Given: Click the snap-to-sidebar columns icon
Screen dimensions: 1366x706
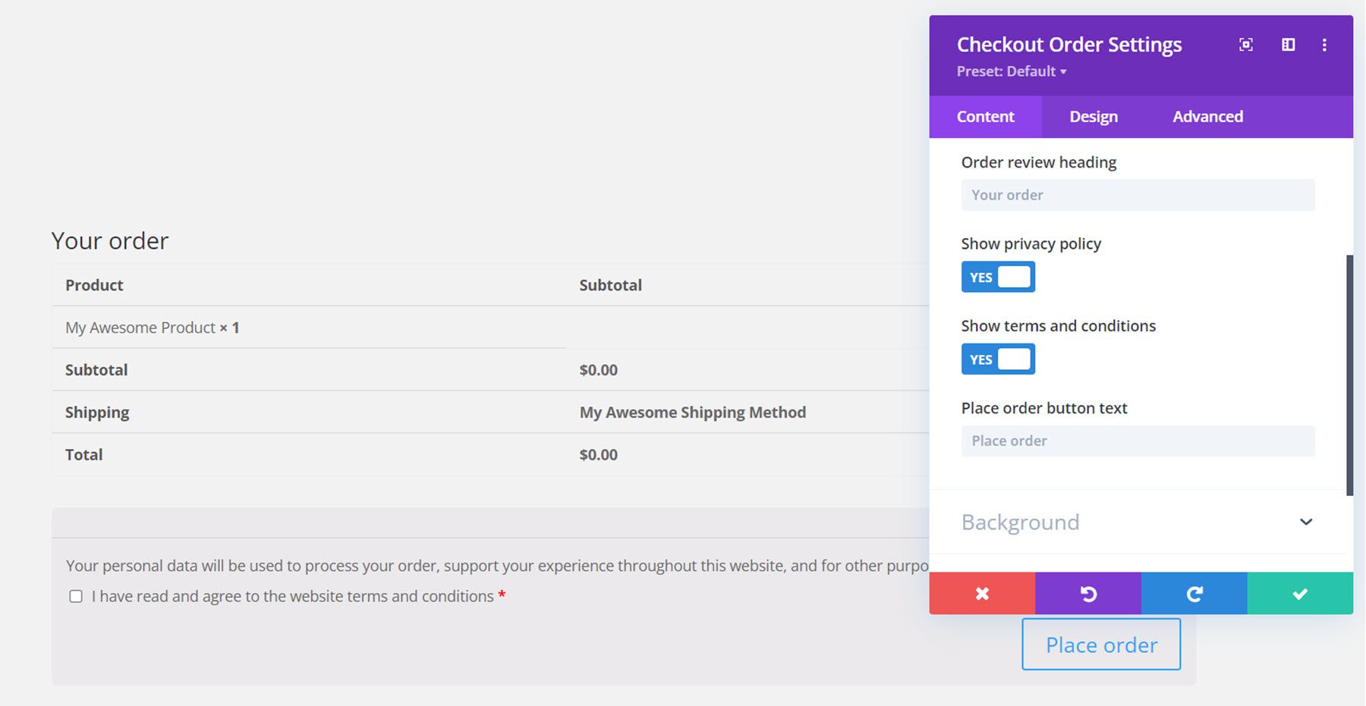Looking at the screenshot, I should (x=1289, y=45).
